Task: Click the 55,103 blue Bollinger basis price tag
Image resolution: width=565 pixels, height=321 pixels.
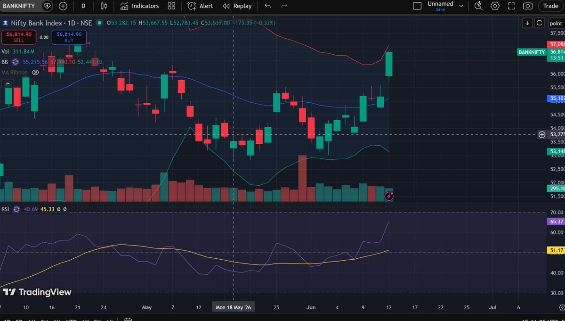Action: pyautogui.click(x=557, y=99)
